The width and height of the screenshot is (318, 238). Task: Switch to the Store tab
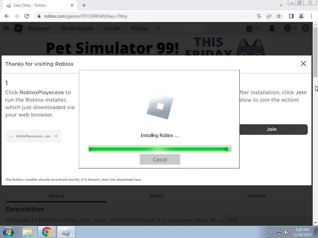[x=157, y=196]
